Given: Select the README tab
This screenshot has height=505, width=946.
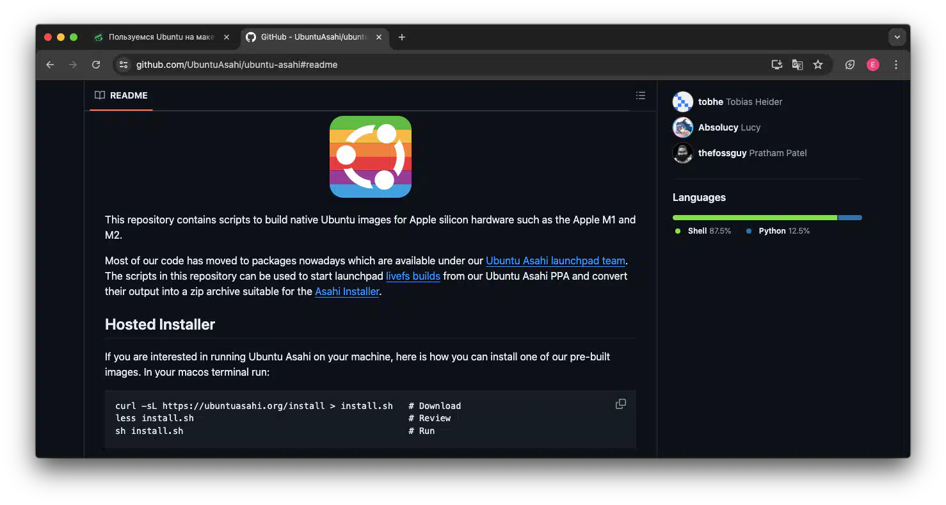Looking at the screenshot, I should [x=121, y=95].
